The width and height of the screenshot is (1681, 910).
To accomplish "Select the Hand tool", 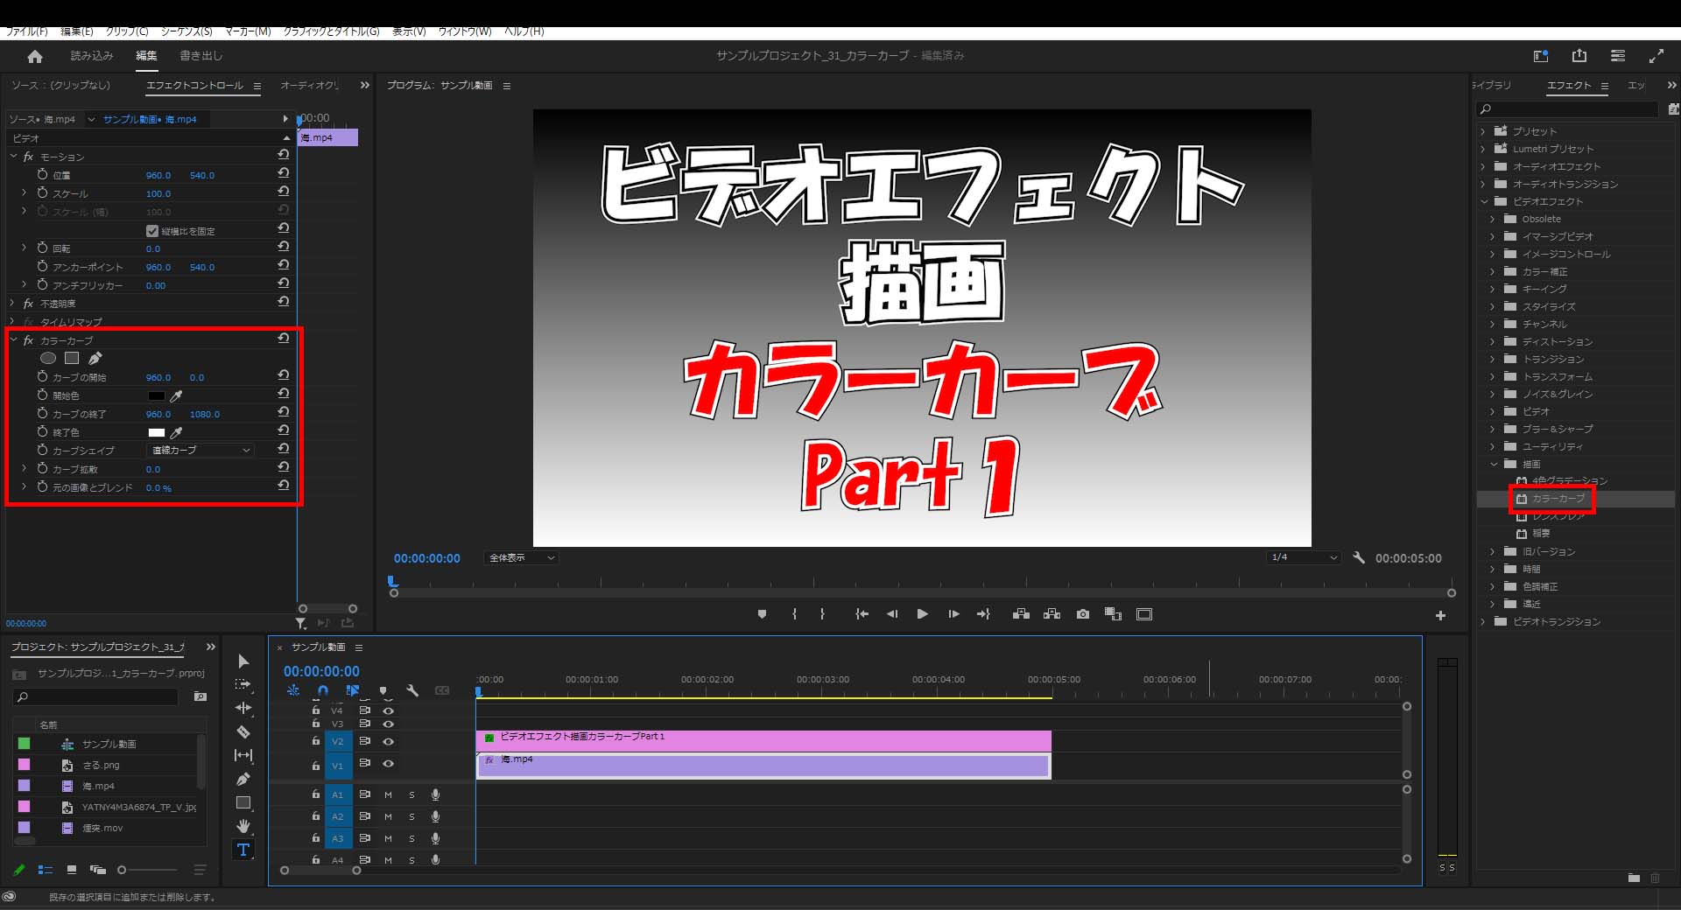I will pos(243,826).
